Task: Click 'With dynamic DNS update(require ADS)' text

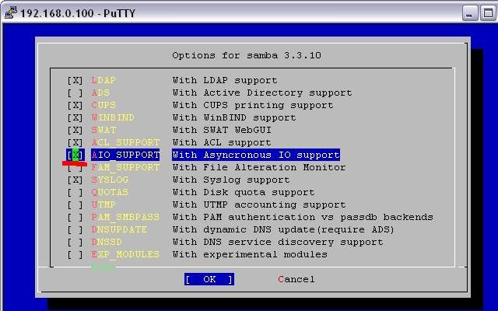Action: coord(283,229)
